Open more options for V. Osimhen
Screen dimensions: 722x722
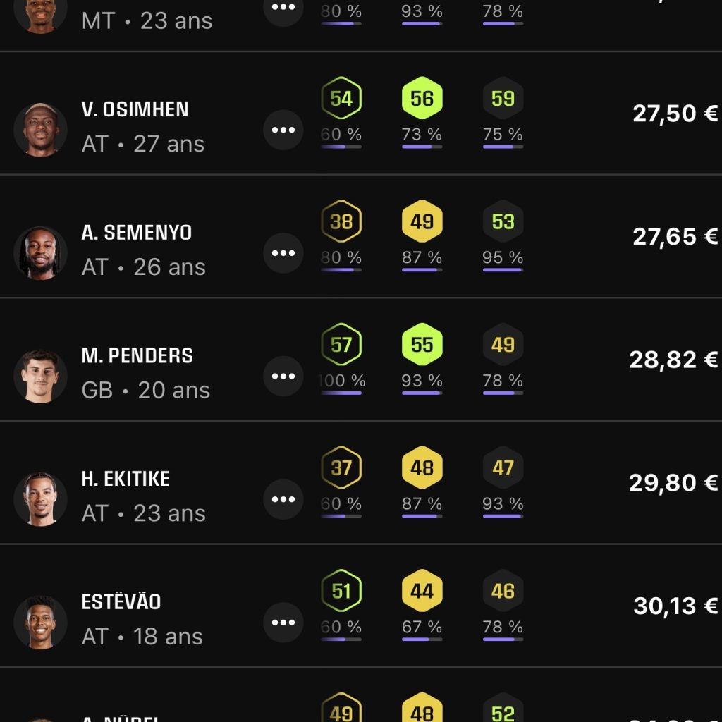[x=283, y=130]
